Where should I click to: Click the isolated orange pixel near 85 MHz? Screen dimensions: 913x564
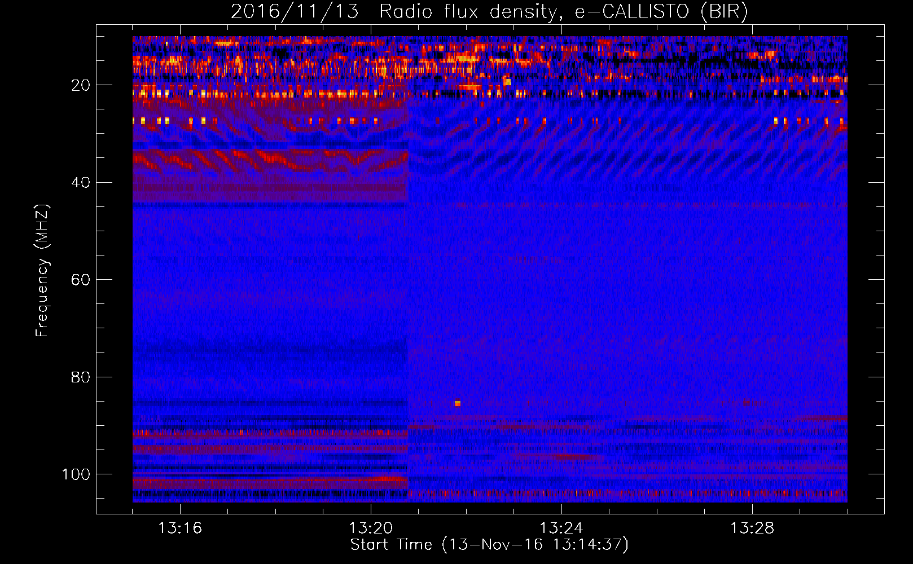click(457, 403)
